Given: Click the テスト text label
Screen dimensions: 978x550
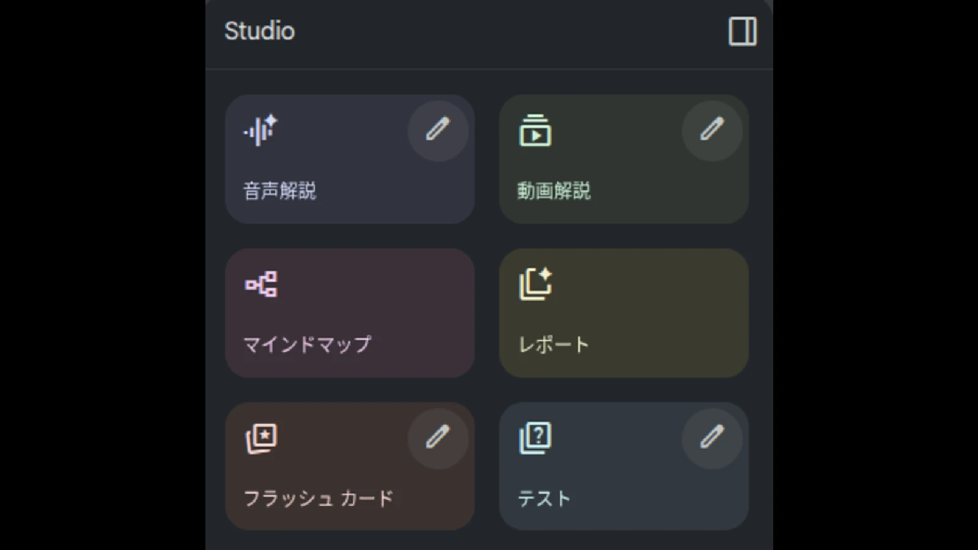Looking at the screenshot, I should point(543,497).
